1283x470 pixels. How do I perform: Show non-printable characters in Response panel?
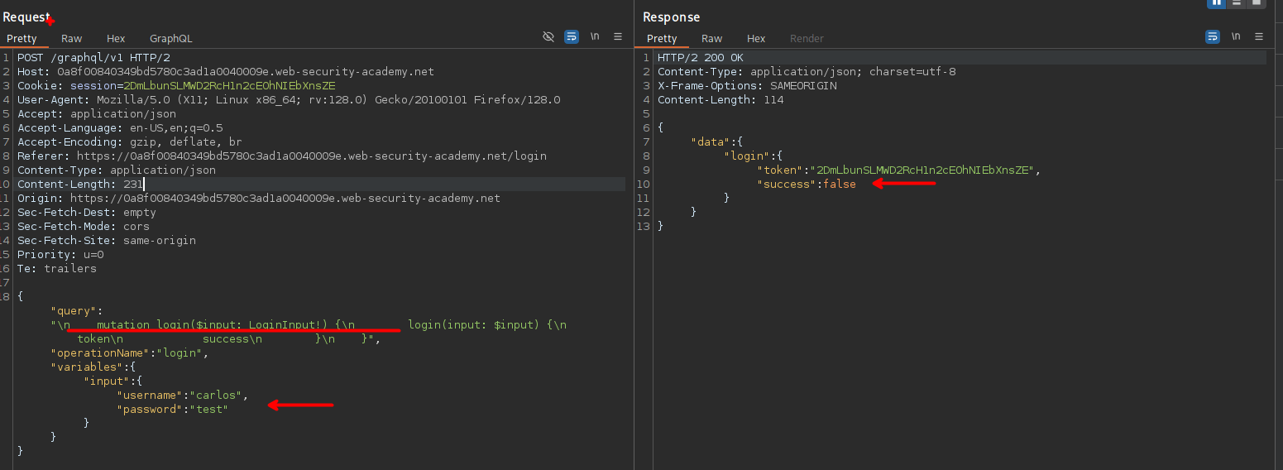coord(1236,37)
